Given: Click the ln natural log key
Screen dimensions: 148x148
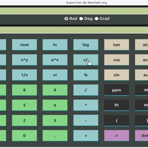Looking at the screenshot, I should (55, 45).
